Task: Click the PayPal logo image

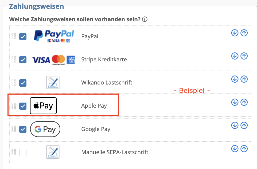Action: [x=53, y=36]
